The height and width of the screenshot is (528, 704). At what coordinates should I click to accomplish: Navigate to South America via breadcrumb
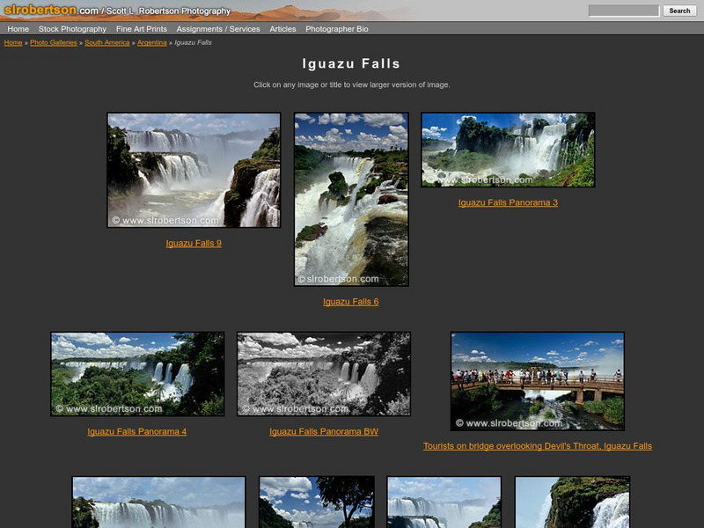108,40
